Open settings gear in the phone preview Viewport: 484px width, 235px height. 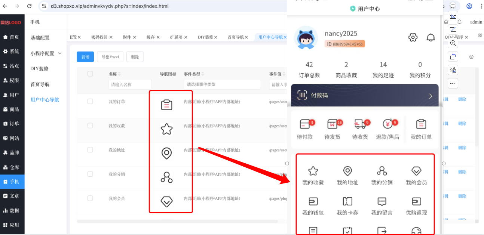tap(413, 37)
